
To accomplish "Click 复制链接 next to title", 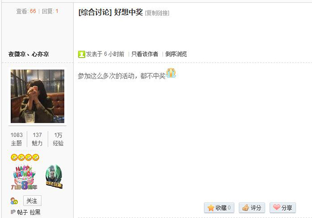I will [157, 13].
